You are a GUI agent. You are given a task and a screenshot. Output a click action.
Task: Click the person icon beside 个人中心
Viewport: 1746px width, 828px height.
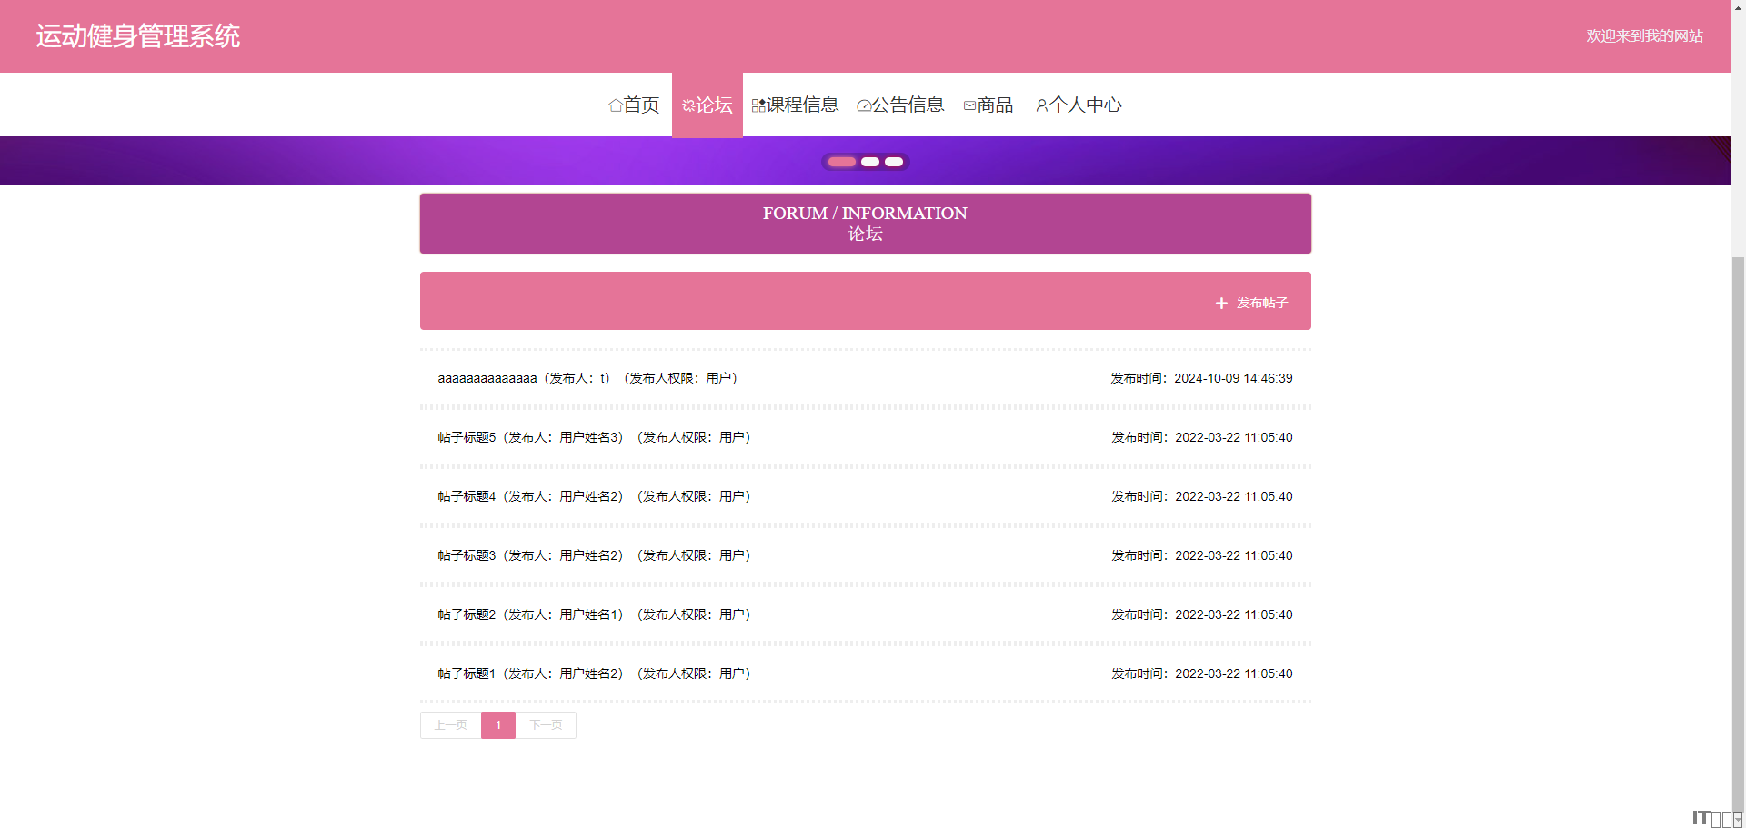click(1041, 105)
